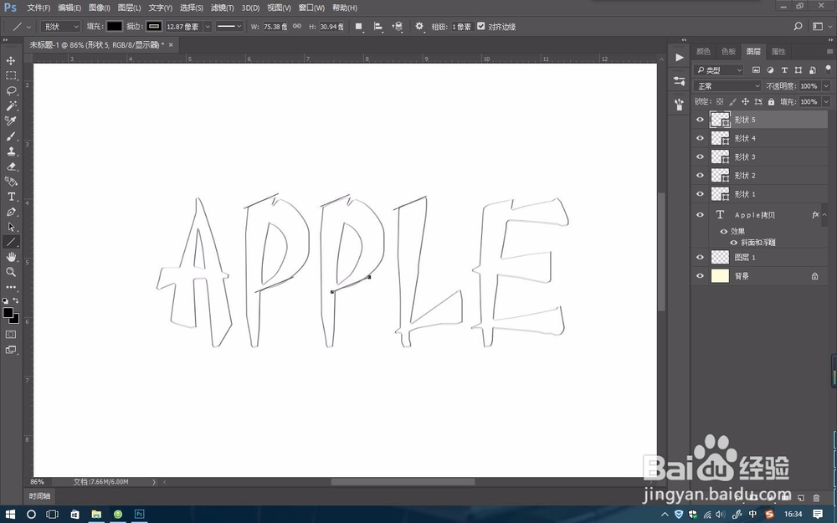Hide the 图层 1 layer
837x523 pixels.
coord(700,257)
